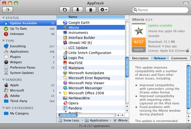Select the NetNewsWire row

pos(91,98)
